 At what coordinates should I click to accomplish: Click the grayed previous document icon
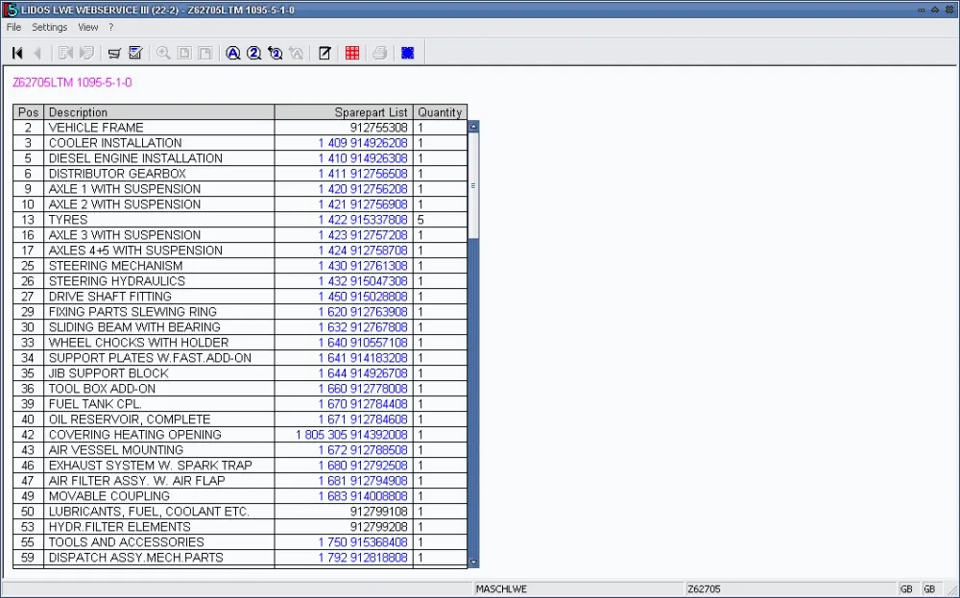click(x=65, y=53)
